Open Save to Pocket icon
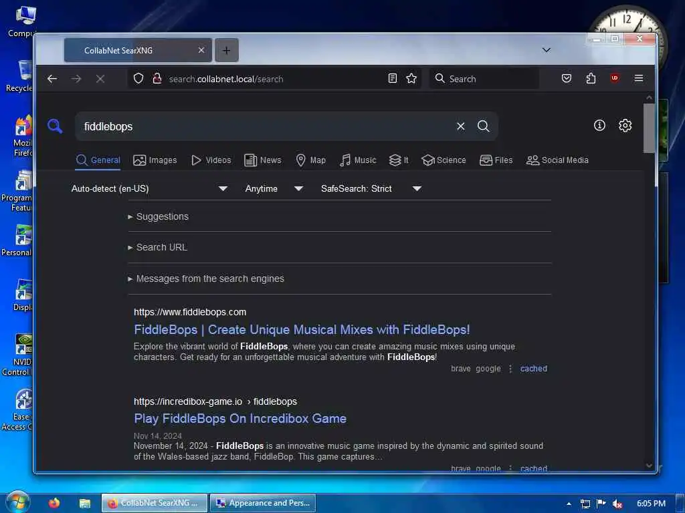This screenshot has height=513, width=685. click(x=567, y=79)
